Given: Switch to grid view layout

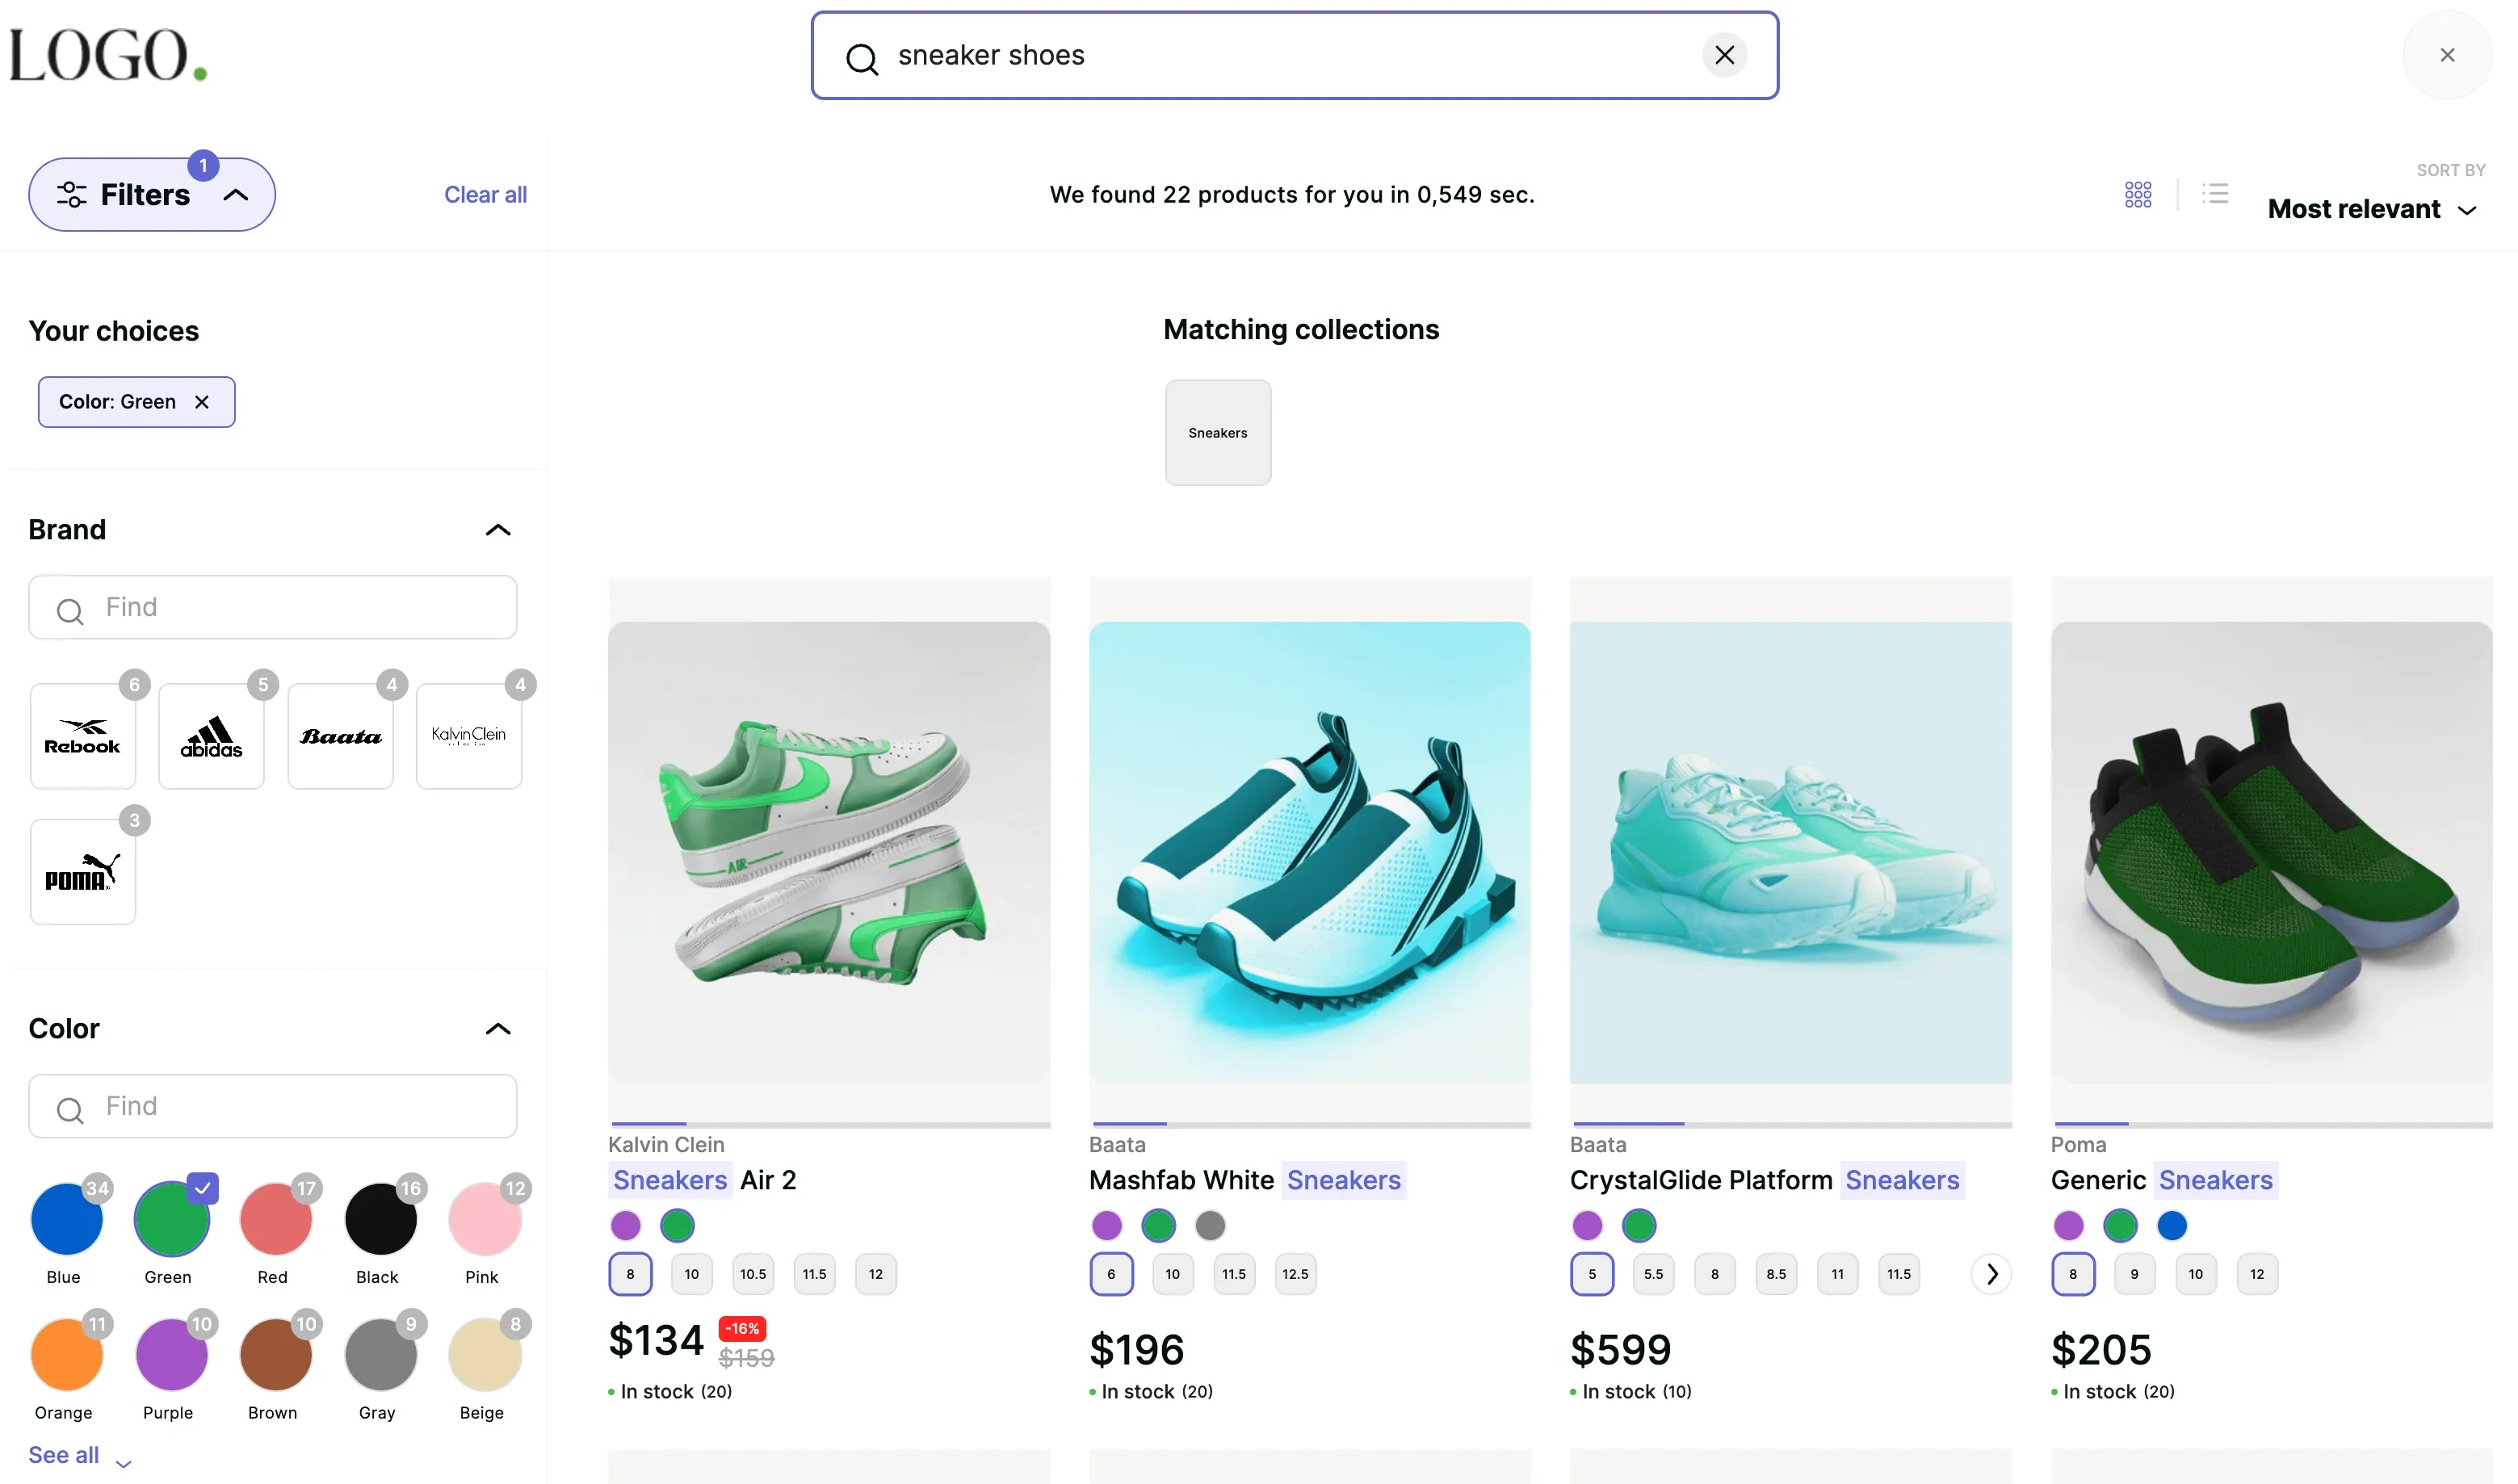Looking at the screenshot, I should 2137,194.
